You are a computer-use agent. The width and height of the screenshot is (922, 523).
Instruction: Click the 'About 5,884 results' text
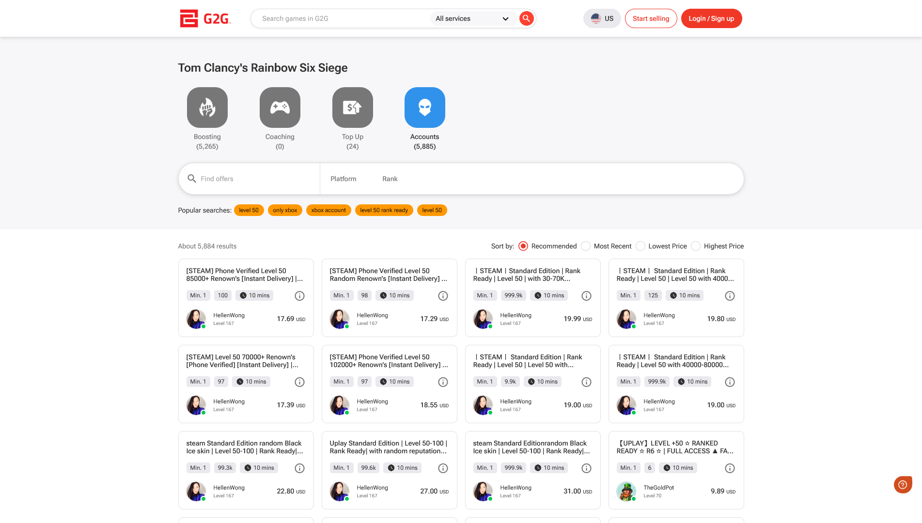pos(207,246)
